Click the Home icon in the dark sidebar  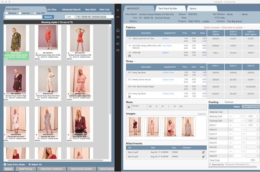coord(118,30)
